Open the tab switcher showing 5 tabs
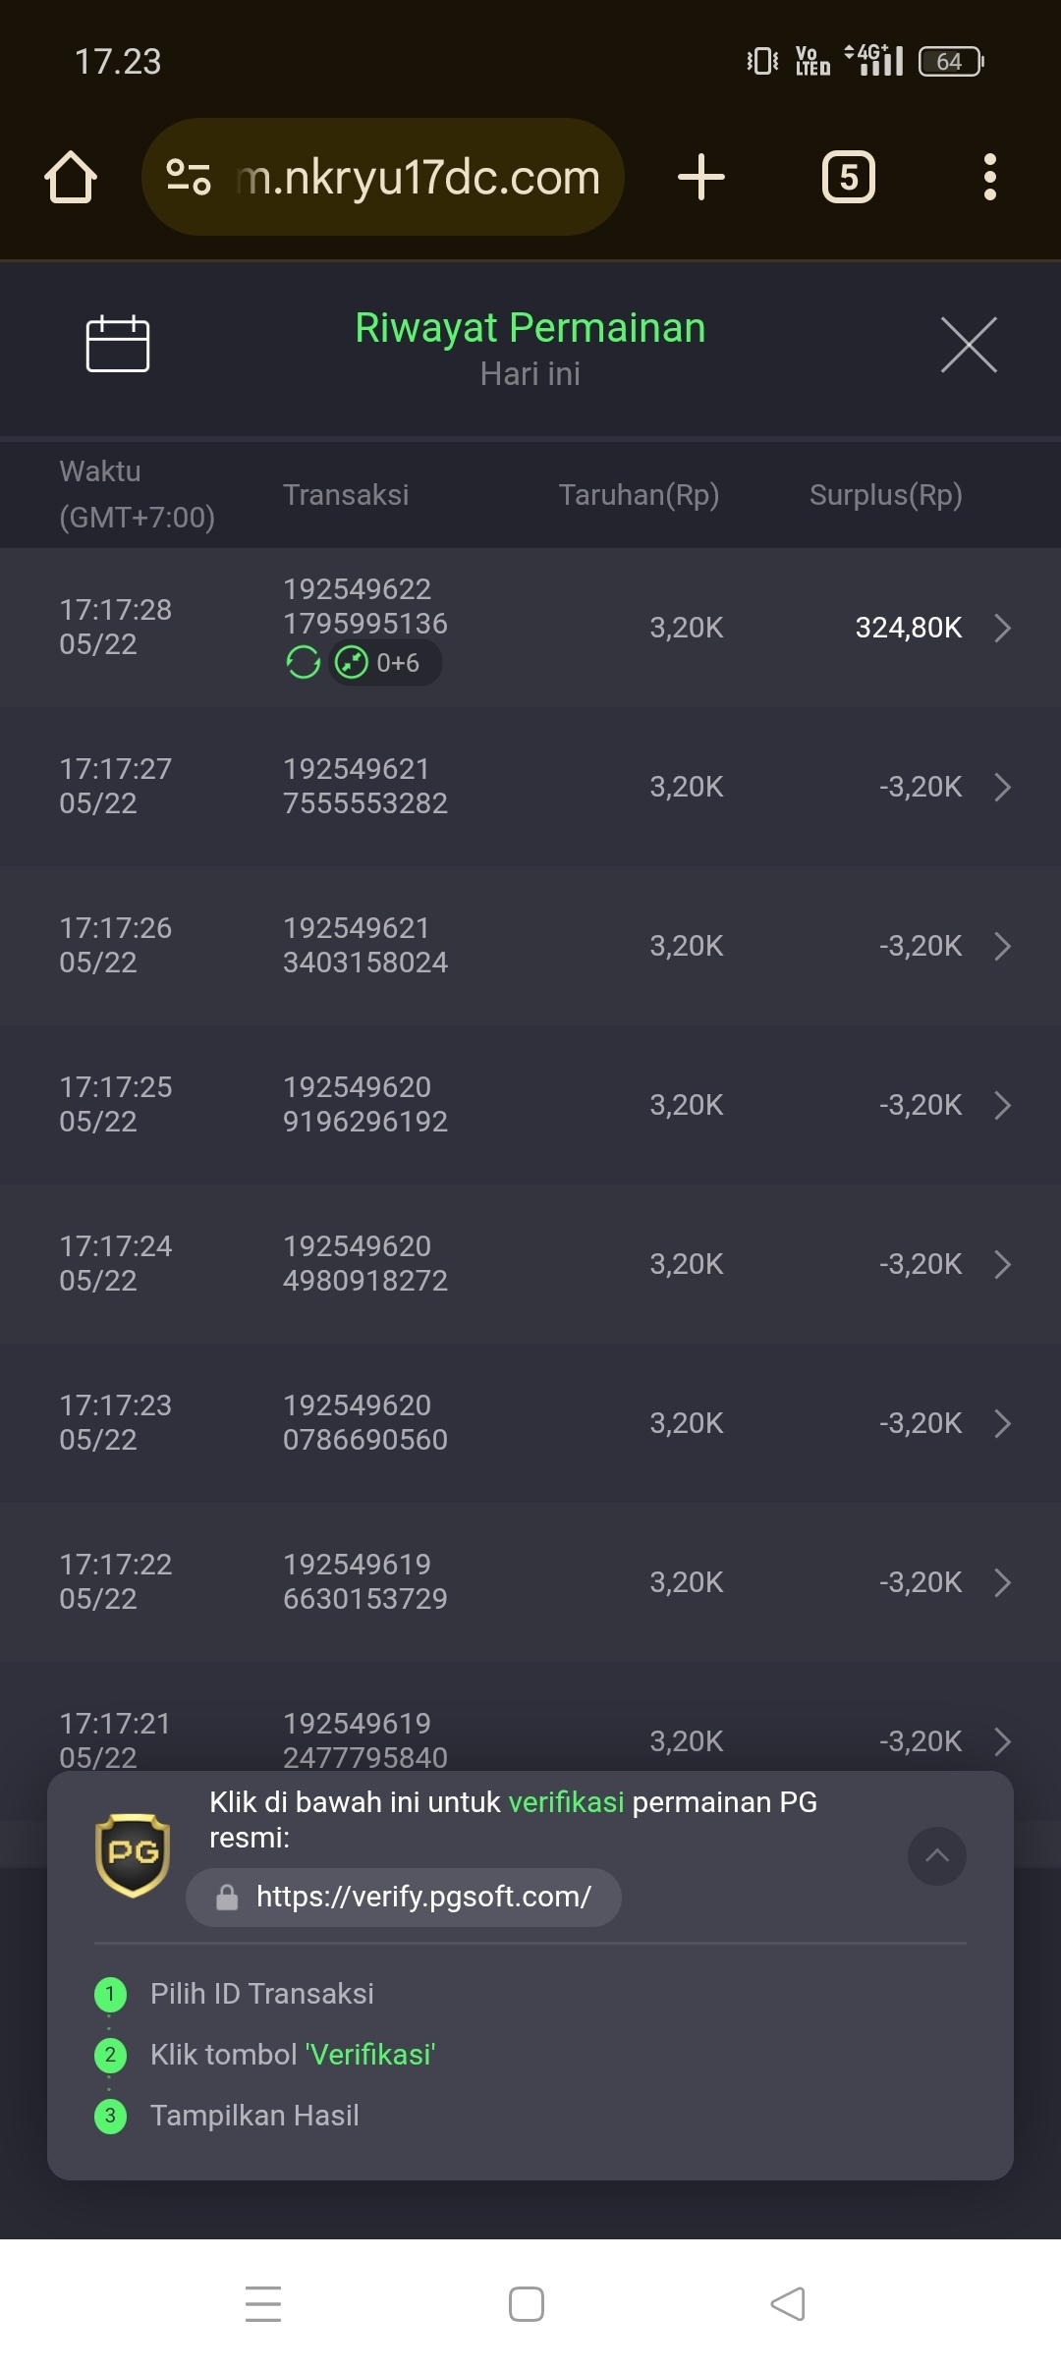This screenshot has width=1061, height=2369. tap(849, 177)
